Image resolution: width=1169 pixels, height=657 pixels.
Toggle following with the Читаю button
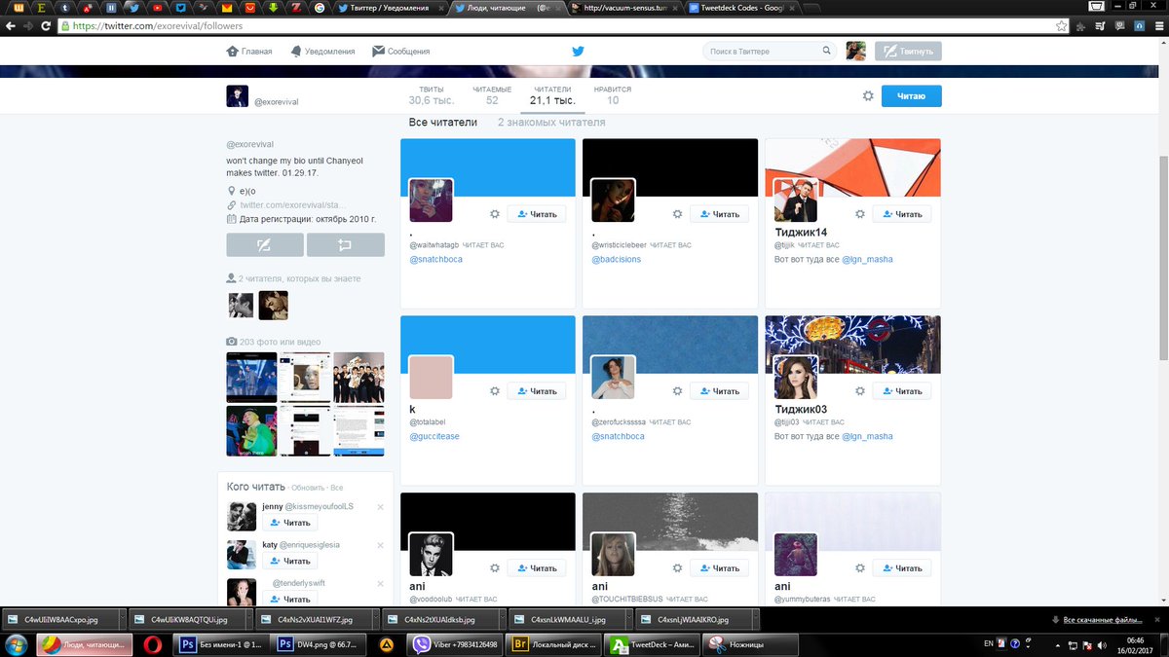click(912, 95)
